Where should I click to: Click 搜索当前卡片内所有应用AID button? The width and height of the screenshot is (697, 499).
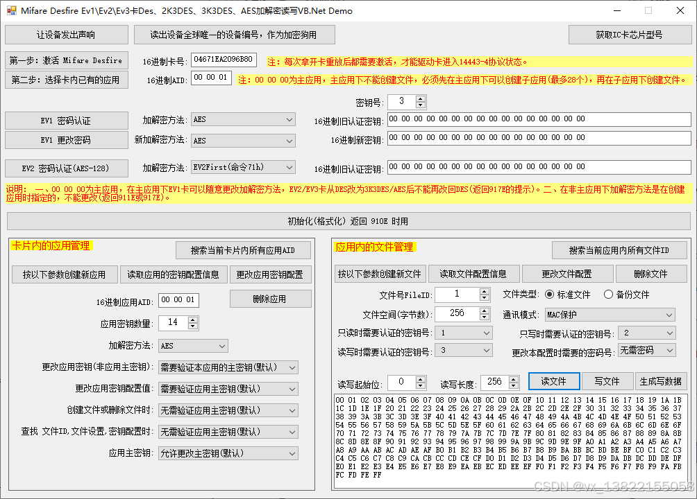pos(243,250)
